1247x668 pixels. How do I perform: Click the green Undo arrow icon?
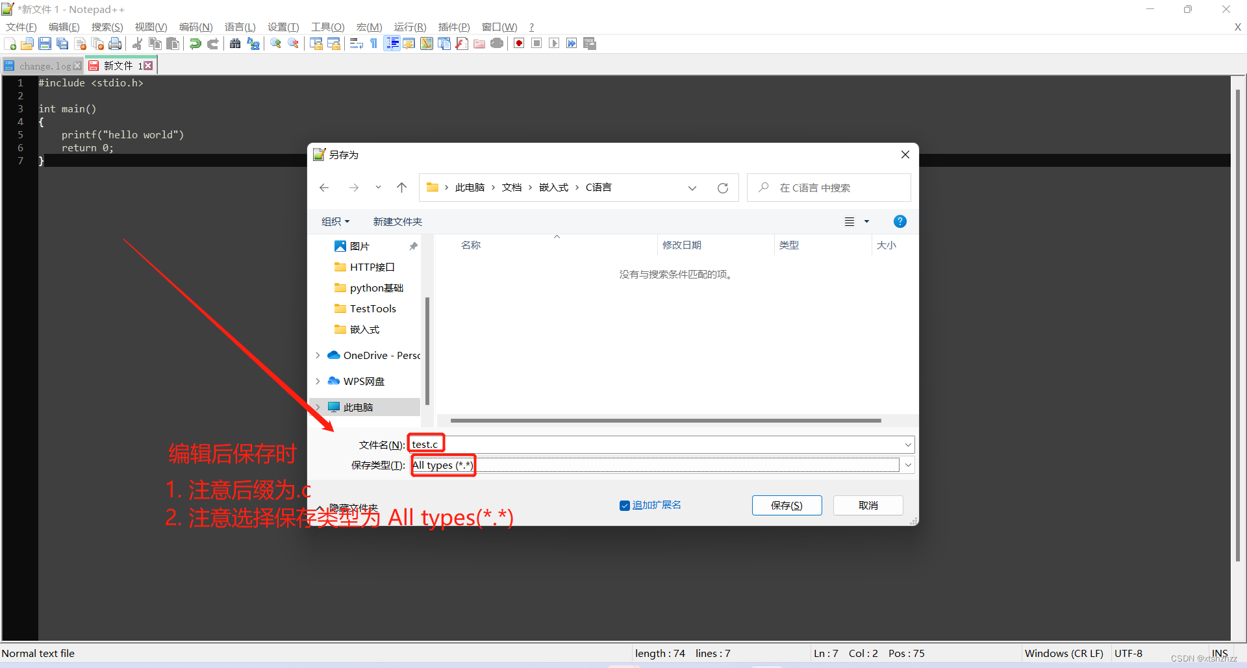pyautogui.click(x=195, y=43)
